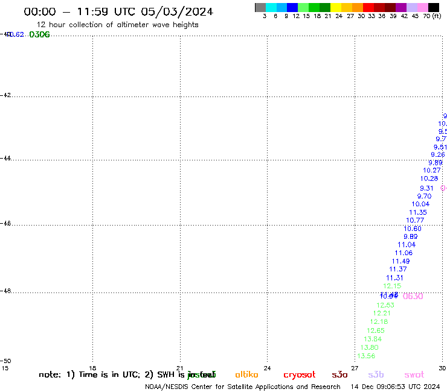Click the gray swatch in the color scale
The width and height of the screenshot is (447, 392).
[x=260, y=7]
